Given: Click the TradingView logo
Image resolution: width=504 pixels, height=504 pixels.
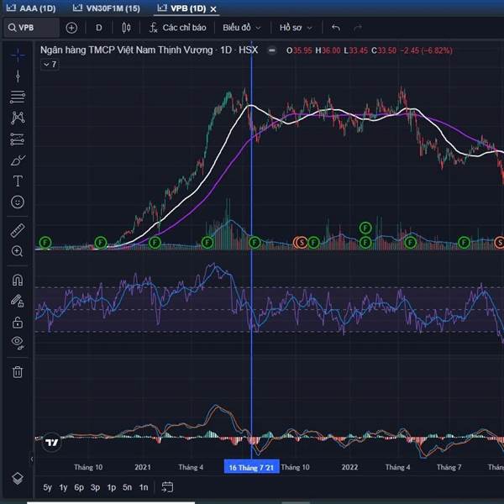Looking at the screenshot, I should pyautogui.click(x=51, y=443).
